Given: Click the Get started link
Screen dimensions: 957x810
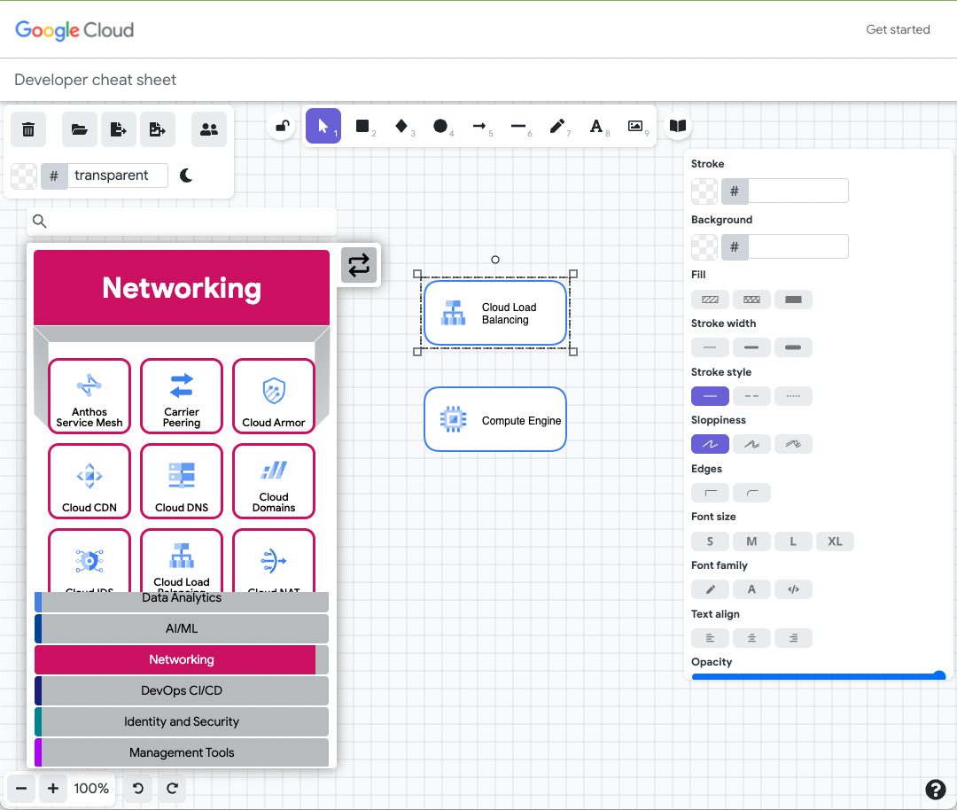Looking at the screenshot, I should click(x=898, y=29).
